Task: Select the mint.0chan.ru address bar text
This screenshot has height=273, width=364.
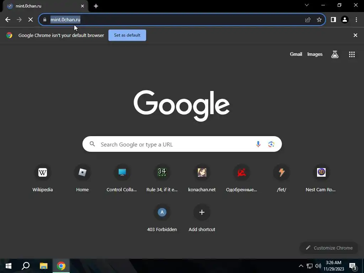Action: tap(65, 20)
